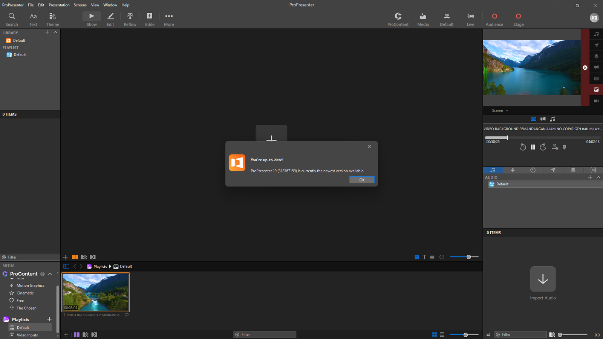Open the Reflow editor
This screenshot has width=603, height=339.
pos(130,19)
